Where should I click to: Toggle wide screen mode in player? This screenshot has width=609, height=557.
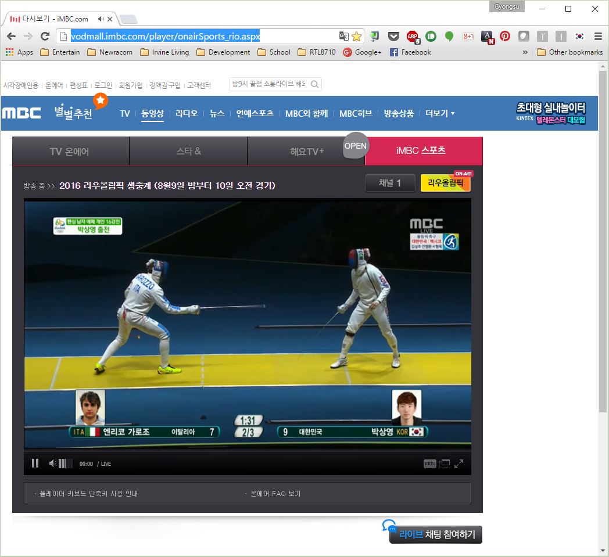pyautogui.click(x=446, y=463)
